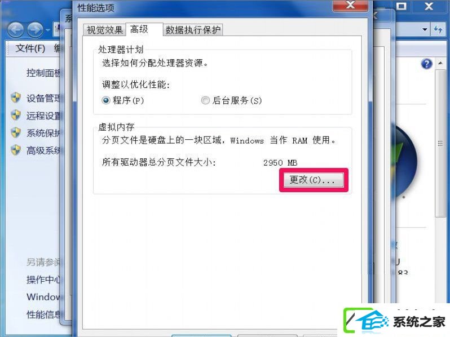Select the 后台服务(S) radio button
Screen dimensions: 450x337
(x=205, y=100)
